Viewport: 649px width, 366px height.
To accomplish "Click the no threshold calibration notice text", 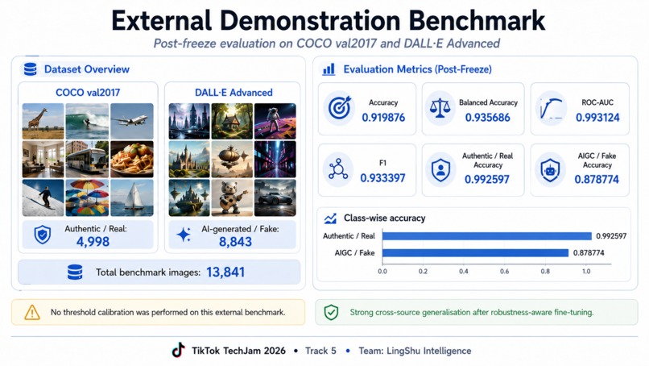I will click(167, 312).
